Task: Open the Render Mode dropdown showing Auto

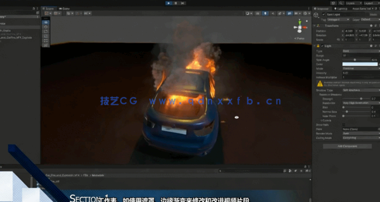Action: pyautogui.click(x=361, y=134)
